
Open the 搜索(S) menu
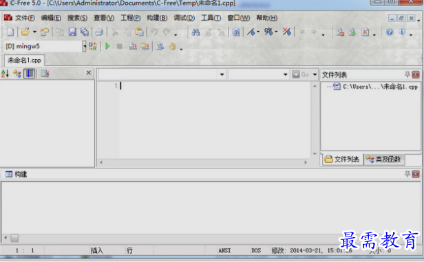(x=77, y=18)
